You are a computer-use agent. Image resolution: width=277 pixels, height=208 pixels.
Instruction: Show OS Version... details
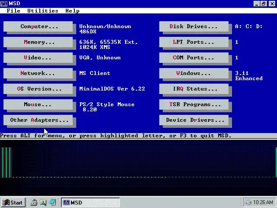[x=38, y=89]
